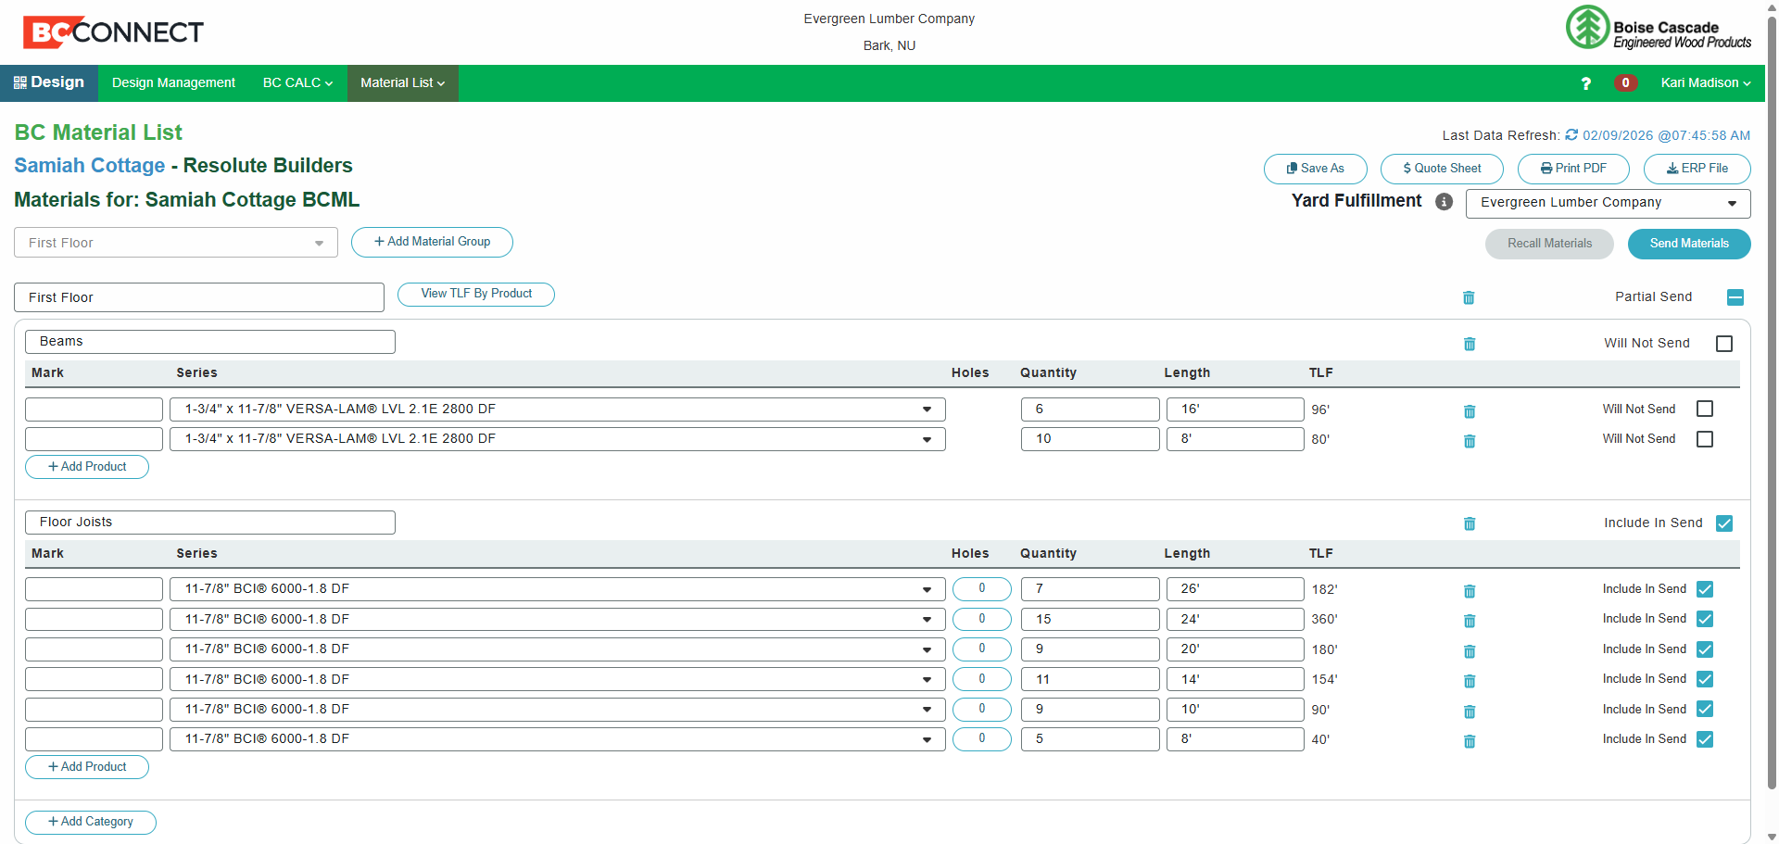
Task: Uncheck Include In Send for 8' joist row
Action: pos(1705,739)
